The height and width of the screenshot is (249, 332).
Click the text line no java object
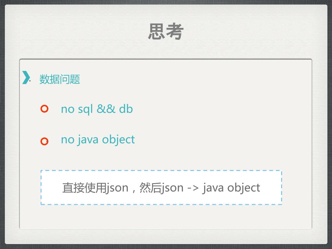pos(98,140)
